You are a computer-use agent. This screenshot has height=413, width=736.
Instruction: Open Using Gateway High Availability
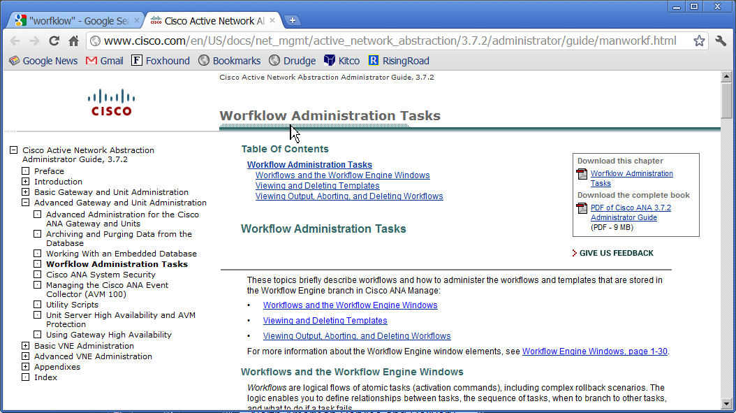click(109, 335)
